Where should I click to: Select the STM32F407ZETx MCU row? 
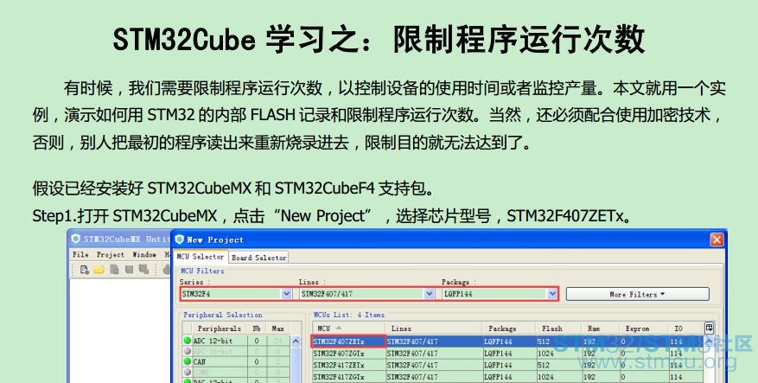(x=507, y=342)
